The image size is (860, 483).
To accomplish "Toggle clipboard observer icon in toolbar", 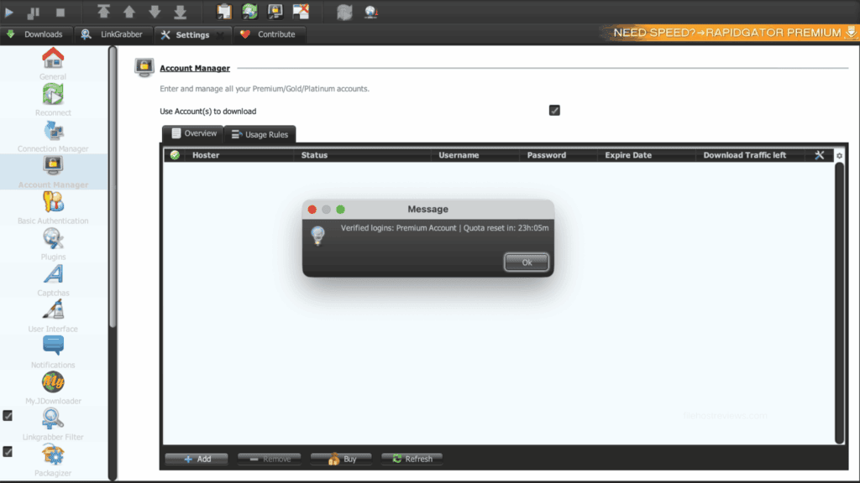I will tap(223, 12).
